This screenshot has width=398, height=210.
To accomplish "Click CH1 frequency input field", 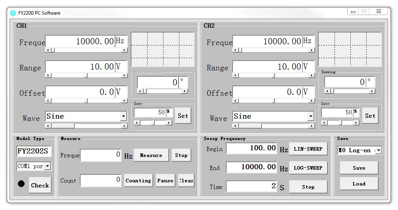I will [80, 42].
